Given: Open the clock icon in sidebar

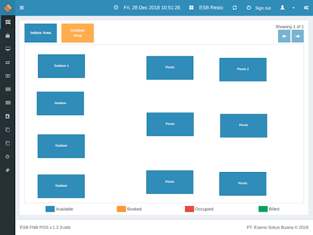Looking at the screenshot, I should (7, 157).
